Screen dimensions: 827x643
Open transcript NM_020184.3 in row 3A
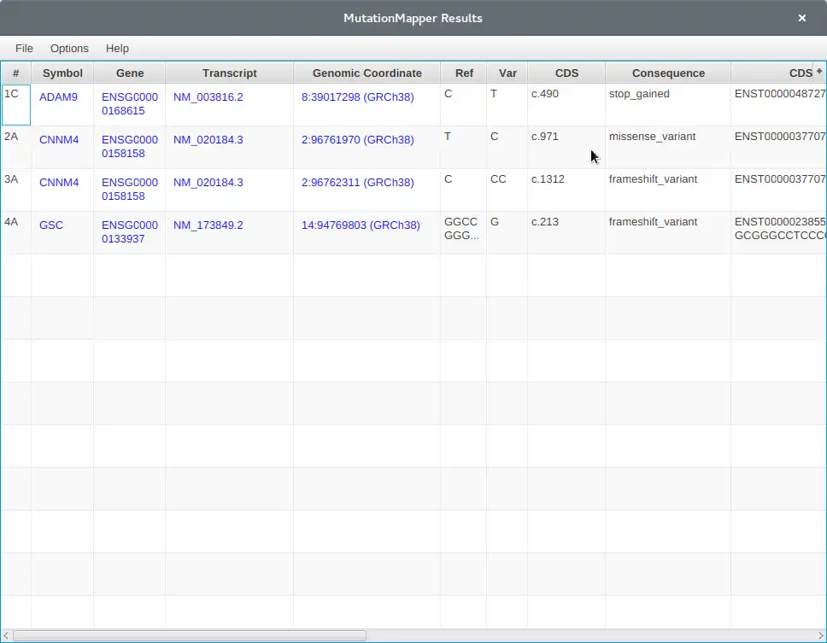208,183
